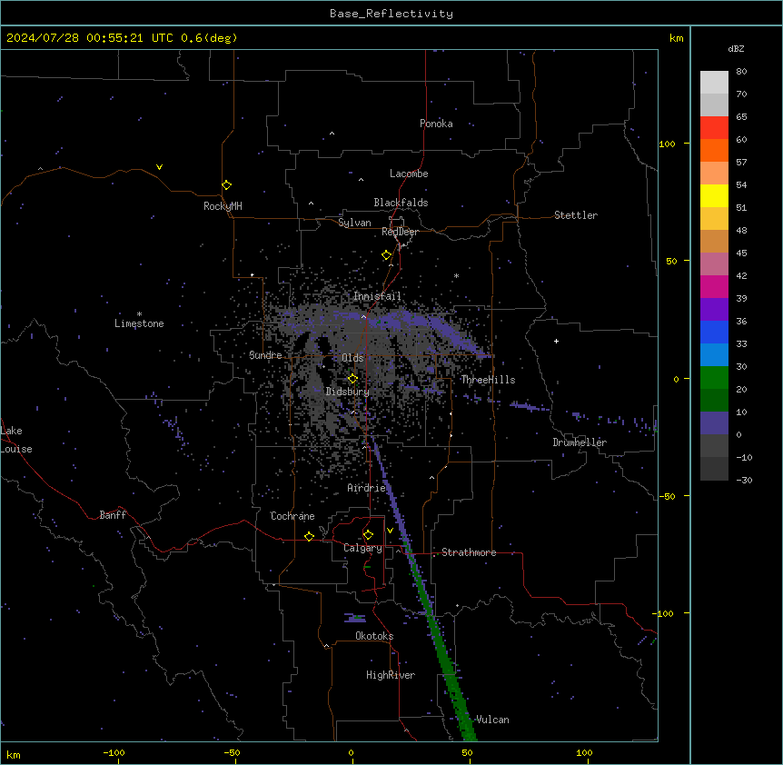Pick the pale gray 70-80 dBZ swatch
This screenshot has height=765, width=783.
click(714, 83)
